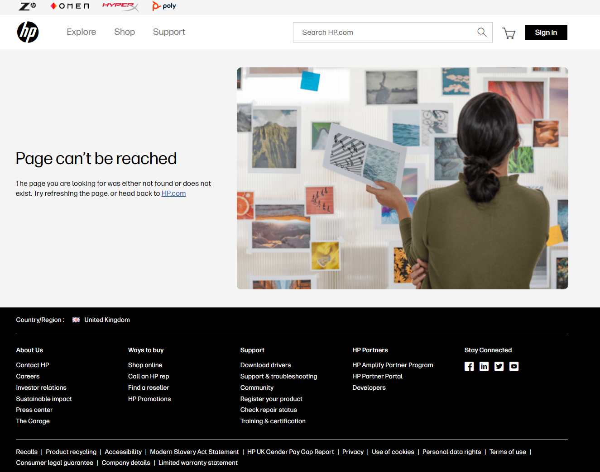Go to the Careers page
The image size is (600, 472).
pyautogui.click(x=28, y=376)
